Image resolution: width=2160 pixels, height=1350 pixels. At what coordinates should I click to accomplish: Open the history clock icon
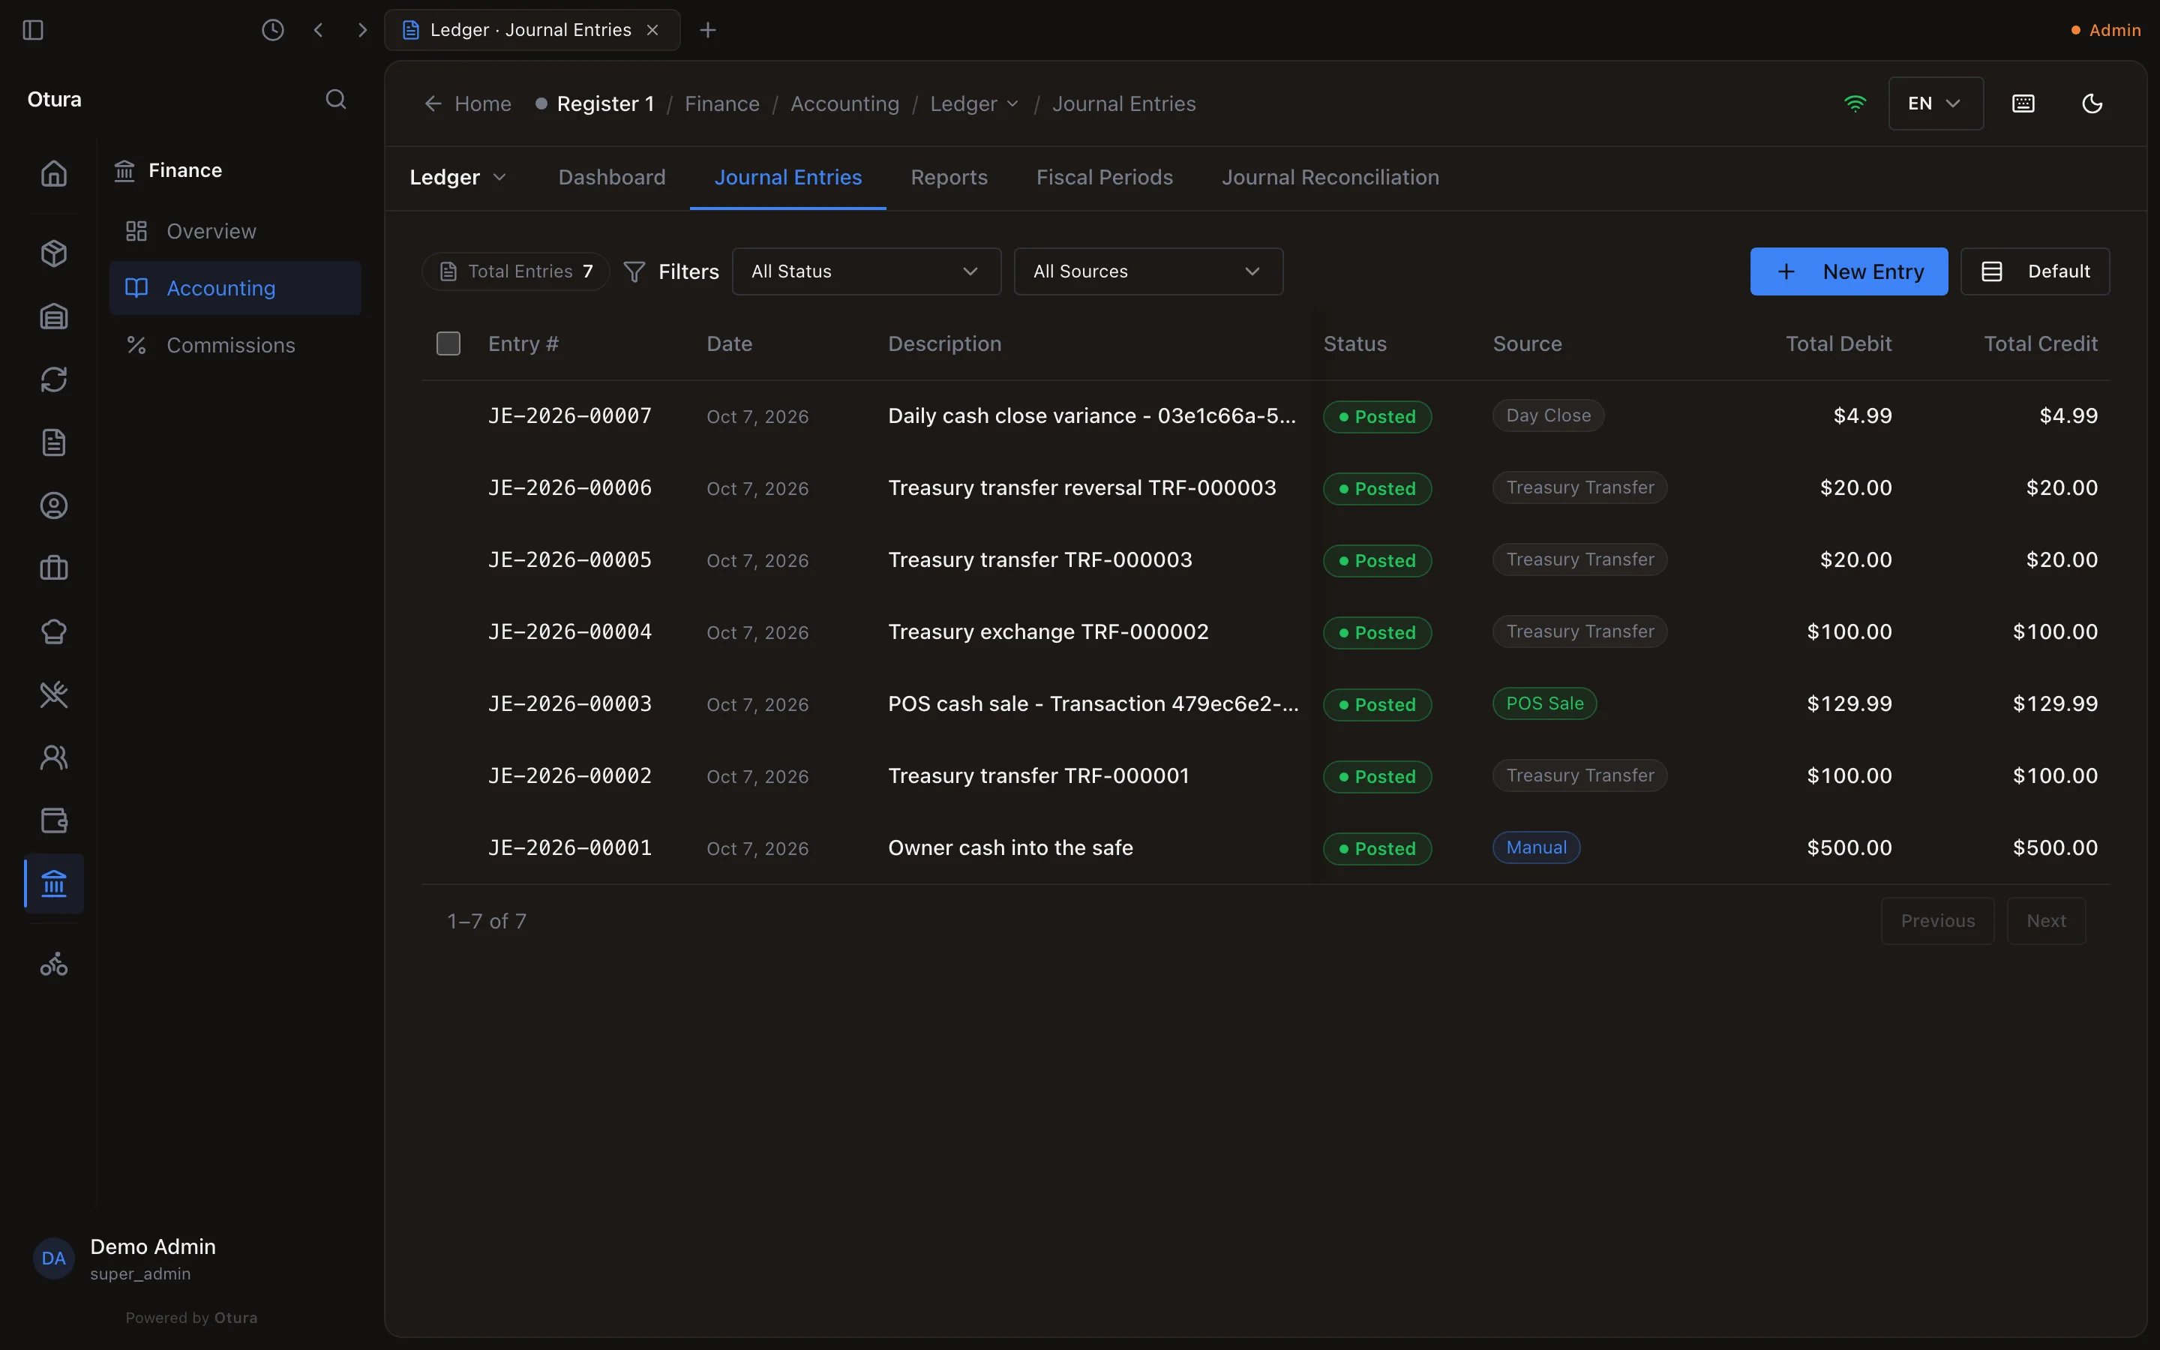(x=272, y=29)
